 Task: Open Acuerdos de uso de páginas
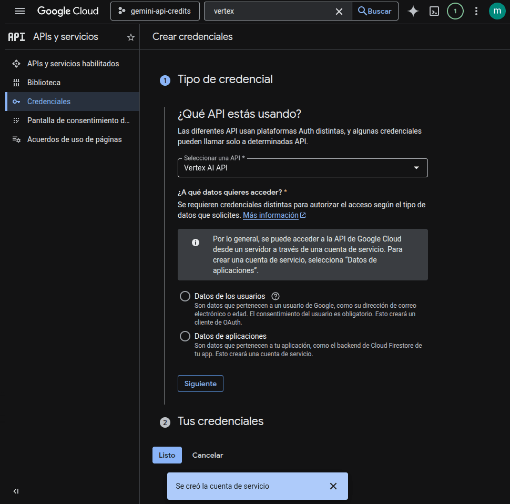73,139
